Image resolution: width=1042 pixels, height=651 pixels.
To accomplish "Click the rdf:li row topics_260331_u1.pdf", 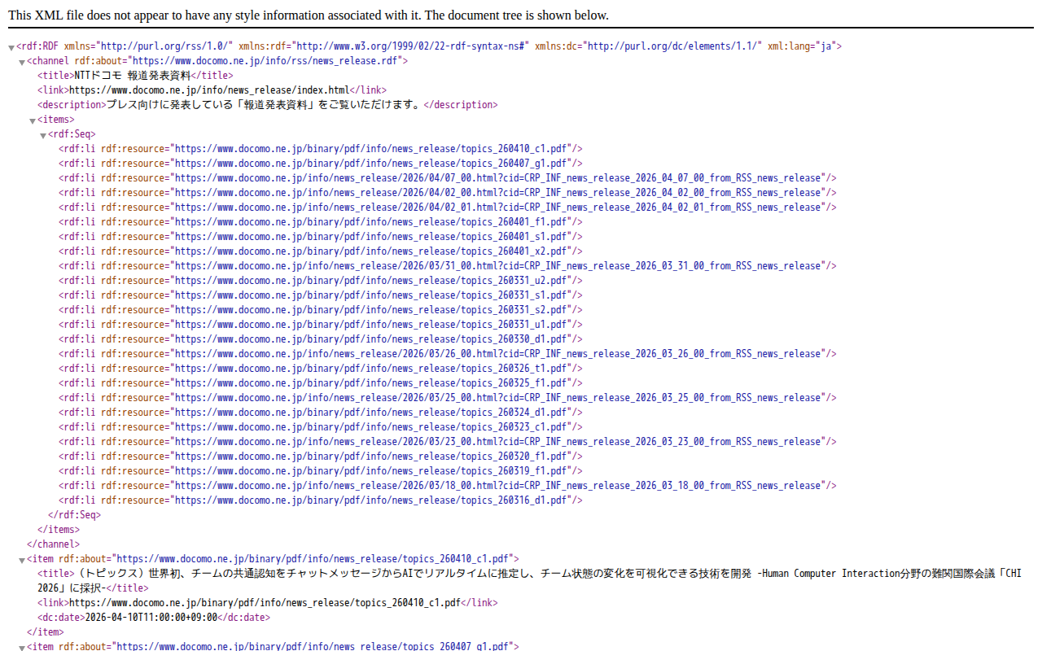I will coord(321,325).
